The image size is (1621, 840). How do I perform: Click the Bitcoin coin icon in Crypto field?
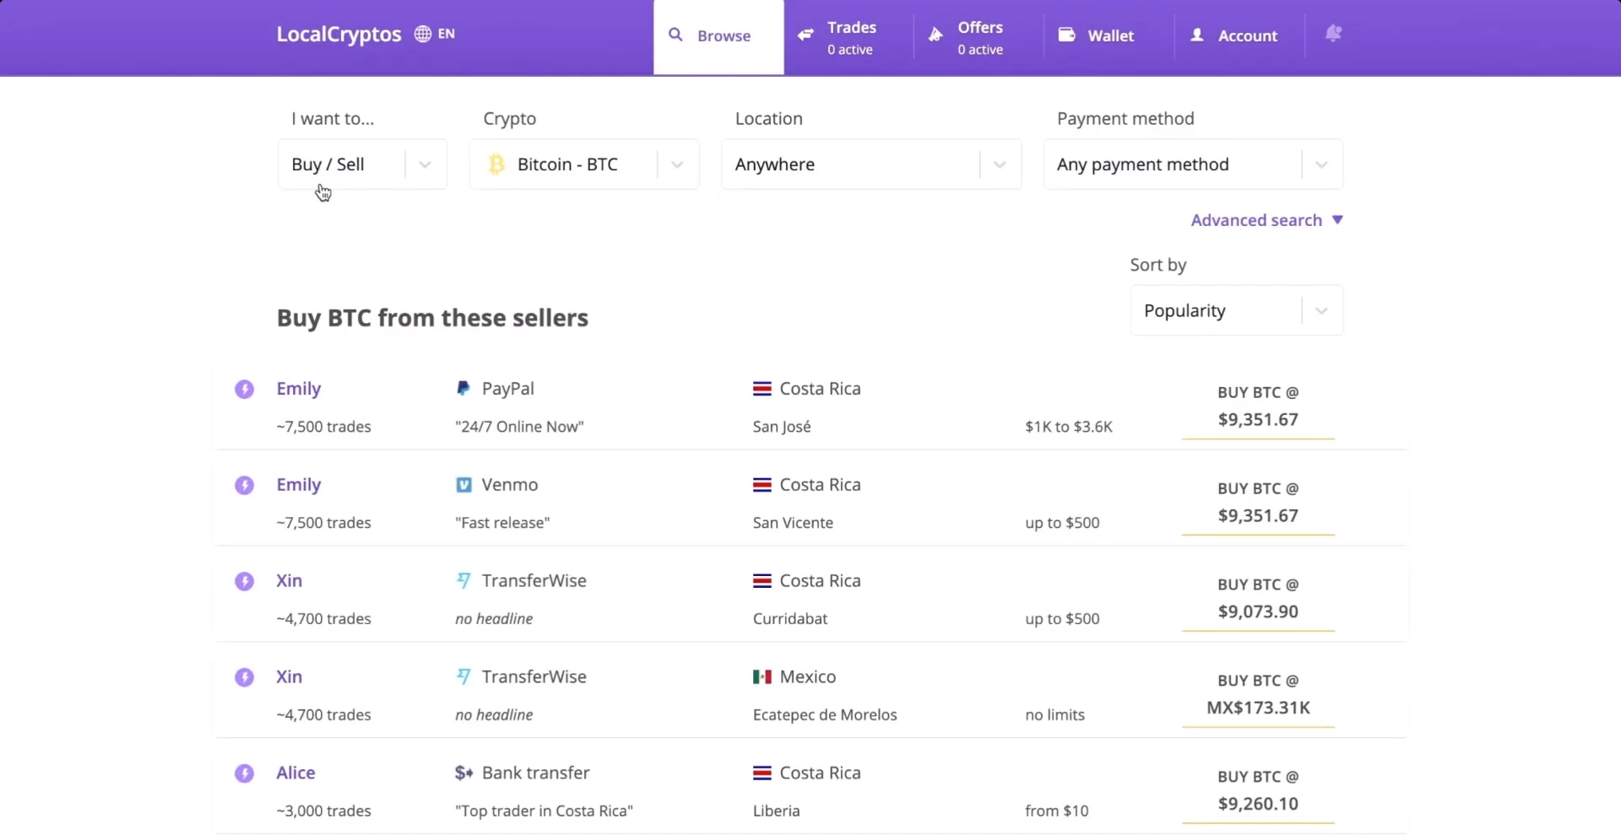click(x=496, y=164)
